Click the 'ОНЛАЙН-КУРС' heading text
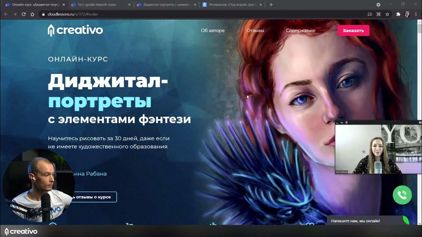This screenshot has width=422, height=237. (78, 59)
